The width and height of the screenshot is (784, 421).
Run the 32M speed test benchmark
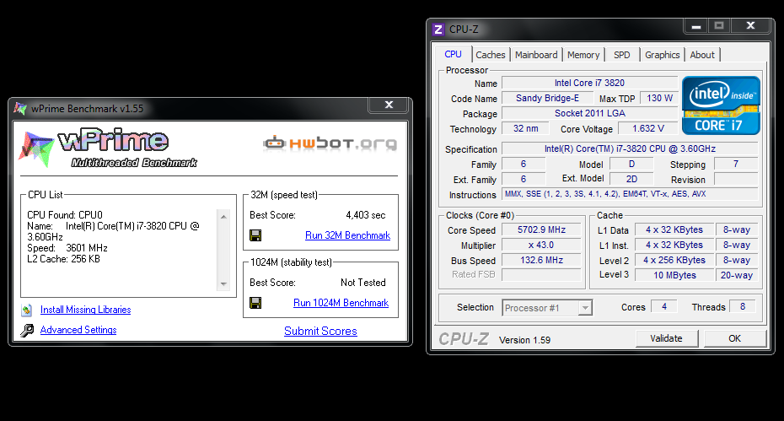coord(347,235)
